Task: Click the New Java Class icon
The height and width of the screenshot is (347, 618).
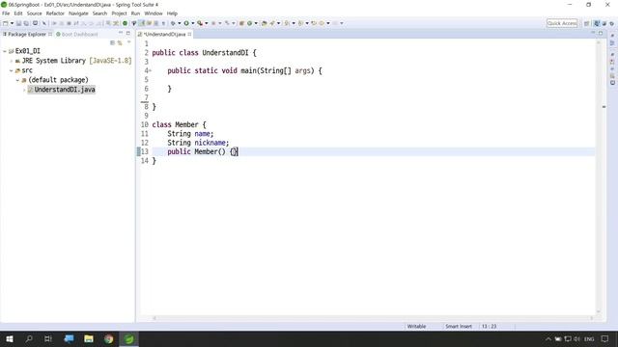Action: [x=249, y=23]
